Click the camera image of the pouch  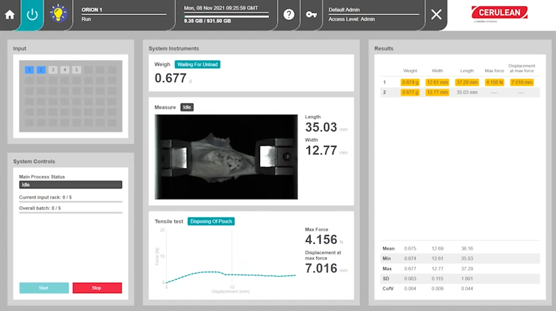[226, 157]
